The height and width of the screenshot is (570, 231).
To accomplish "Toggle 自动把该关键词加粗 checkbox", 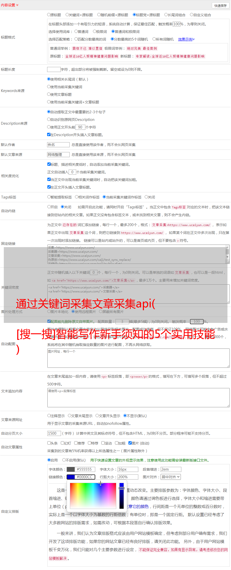I will tap(49, 179).
